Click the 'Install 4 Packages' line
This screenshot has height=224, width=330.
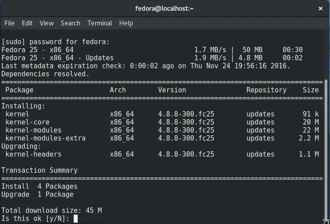(40, 187)
